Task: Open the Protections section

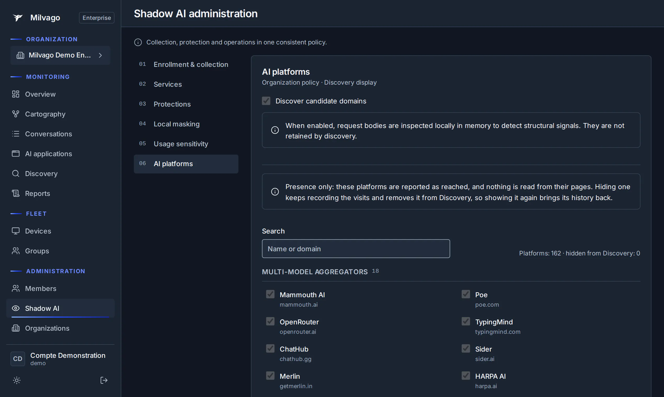Action: click(186, 104)
